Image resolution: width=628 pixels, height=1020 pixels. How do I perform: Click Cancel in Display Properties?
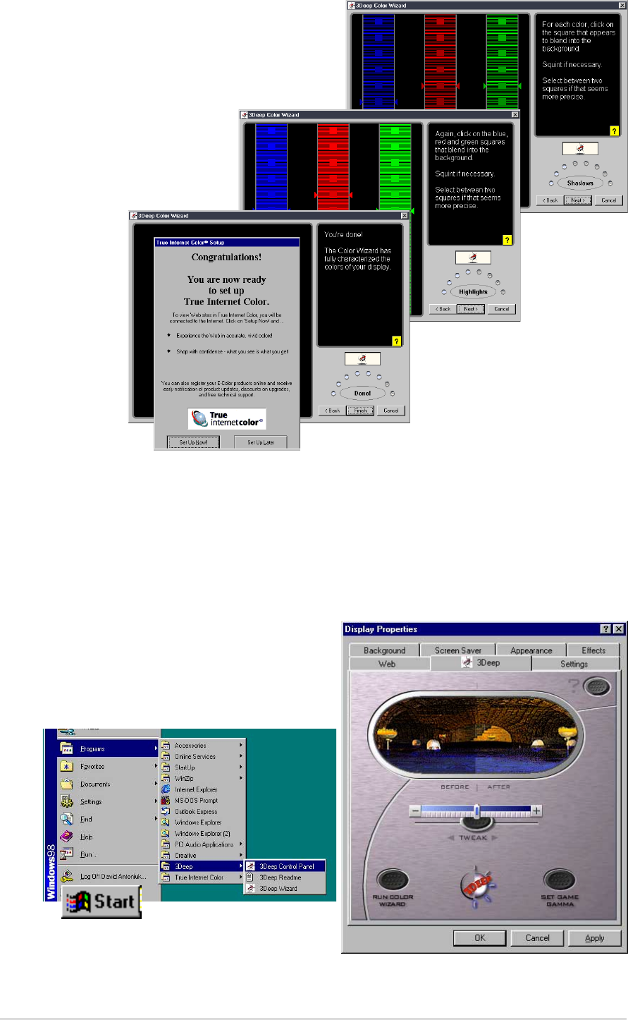point(537,937)
